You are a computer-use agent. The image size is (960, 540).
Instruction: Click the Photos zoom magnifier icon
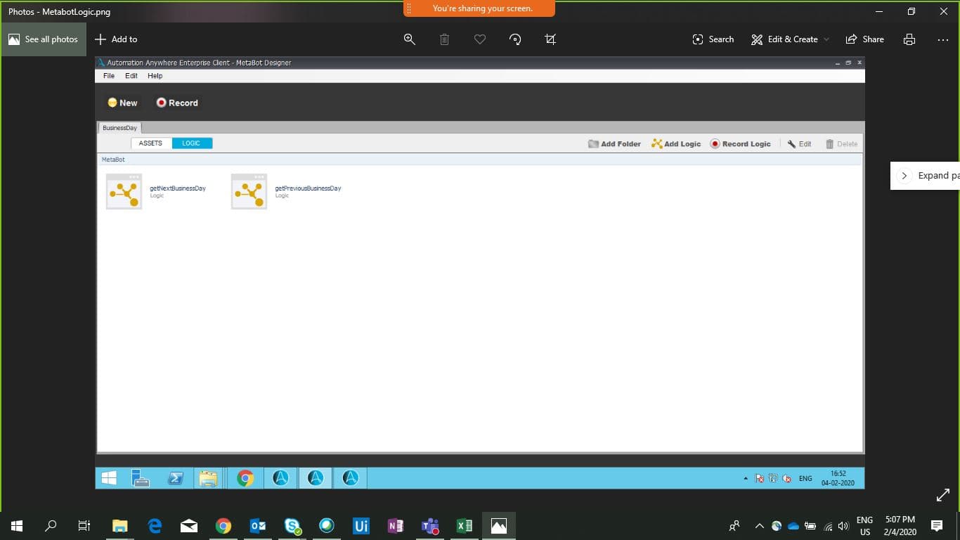click(410, 39)
